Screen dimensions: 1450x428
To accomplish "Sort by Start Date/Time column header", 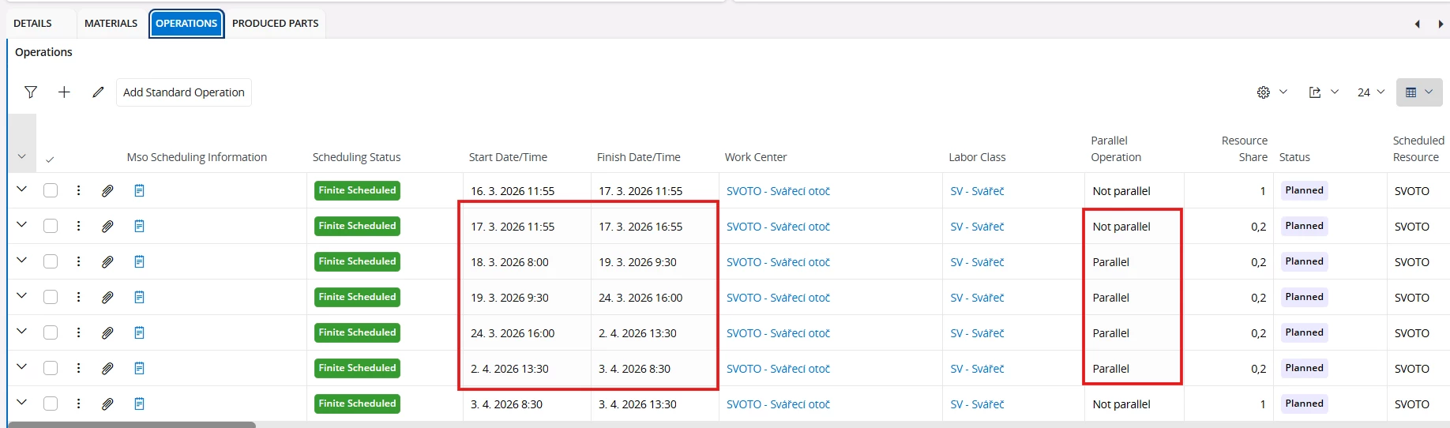I will (x=508, y=157).
